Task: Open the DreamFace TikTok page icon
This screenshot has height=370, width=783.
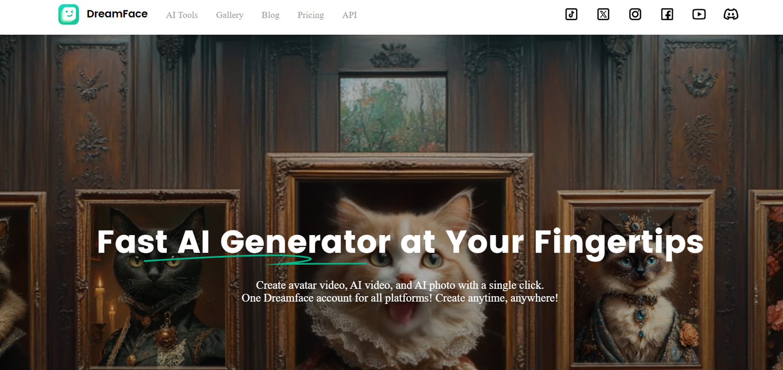Action: coord(571,14)
